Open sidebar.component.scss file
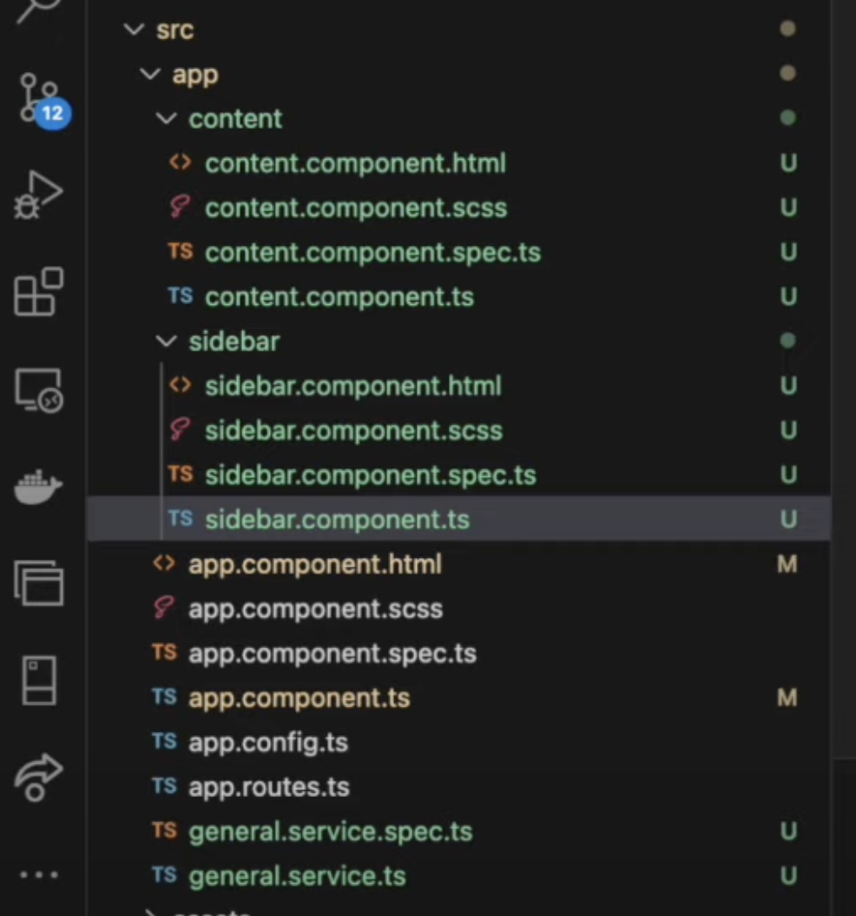This screenshot has height=916, width=856. [353, 431]
